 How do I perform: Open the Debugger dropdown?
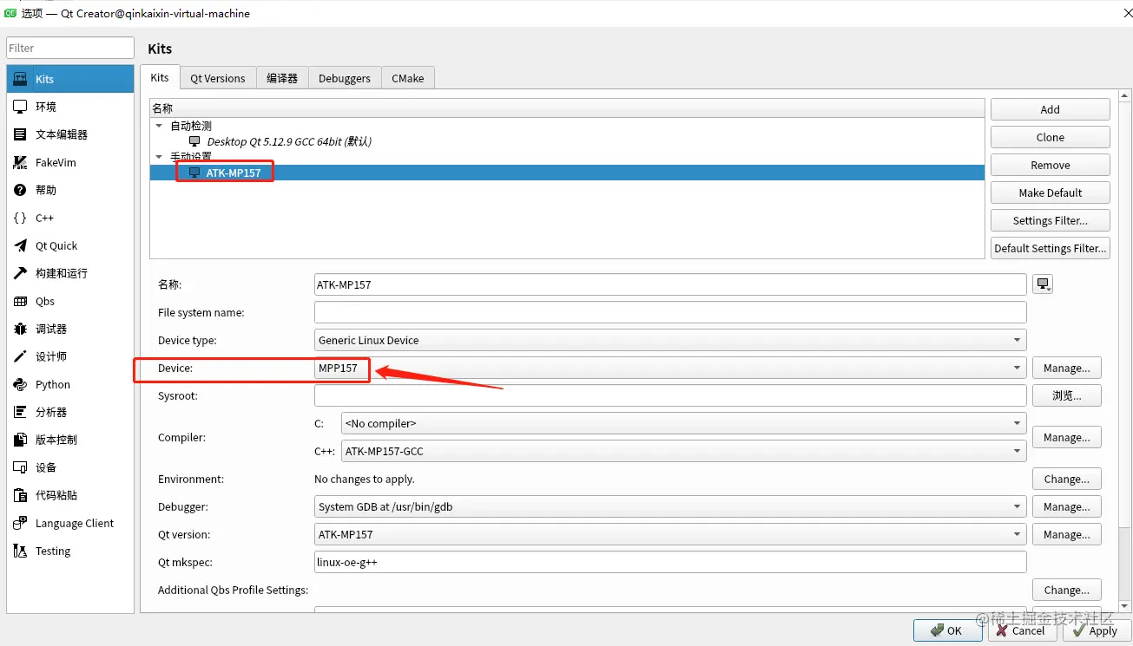coord(670,506)
